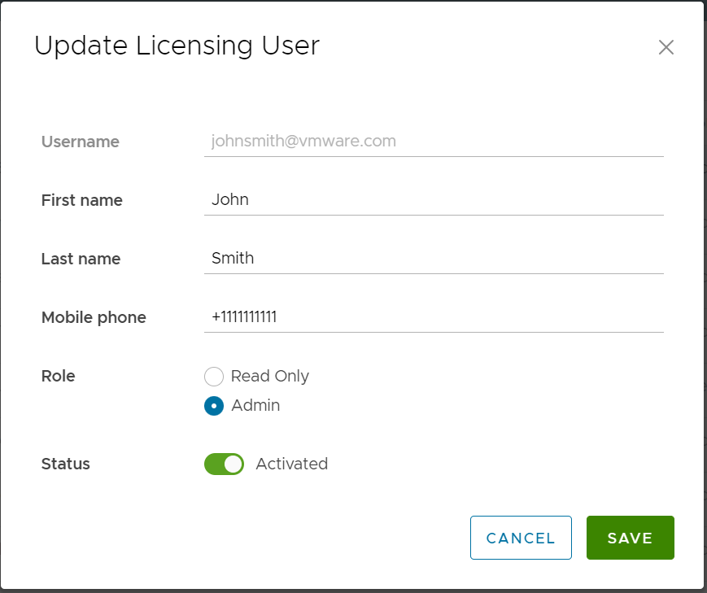707x593 pixels.
Task: Click into the Mobile phone number field
Action: point(433,317)
